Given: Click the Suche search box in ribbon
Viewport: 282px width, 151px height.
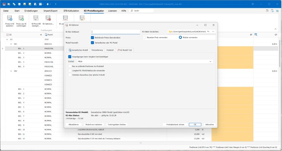Looking at the screenshot, I should tap(141, 11).
